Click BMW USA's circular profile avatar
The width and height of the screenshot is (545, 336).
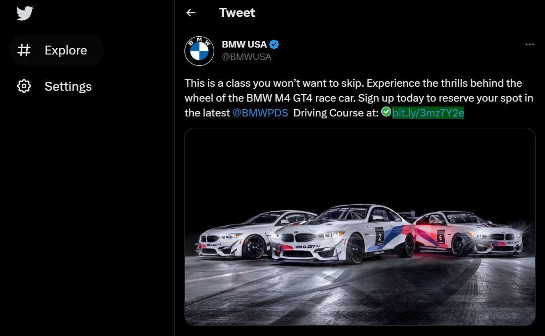(x=199, y=51)
